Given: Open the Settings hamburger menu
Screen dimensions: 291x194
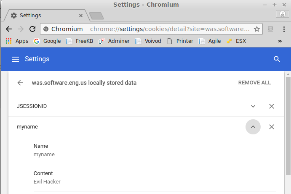Looking at the screenshot, I should click(x=16, y=59).
